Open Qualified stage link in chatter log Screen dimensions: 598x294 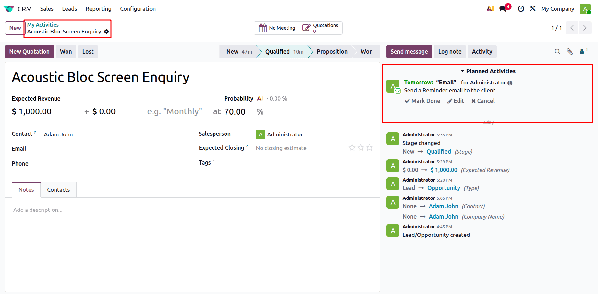(439, 152)
